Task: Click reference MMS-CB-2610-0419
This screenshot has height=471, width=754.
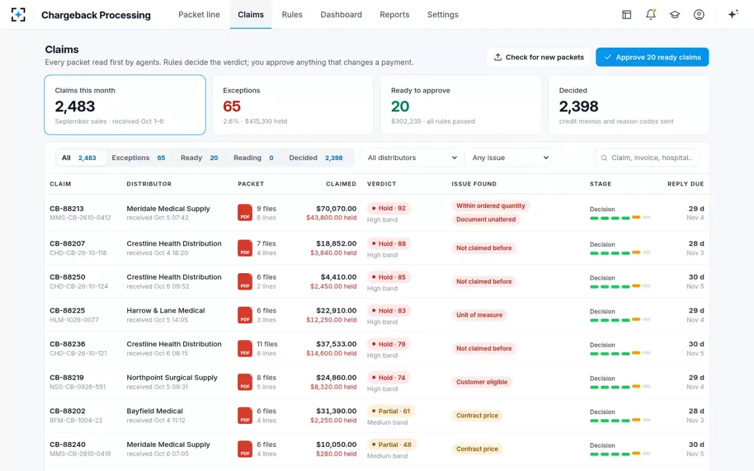Action: pos(80,454)
